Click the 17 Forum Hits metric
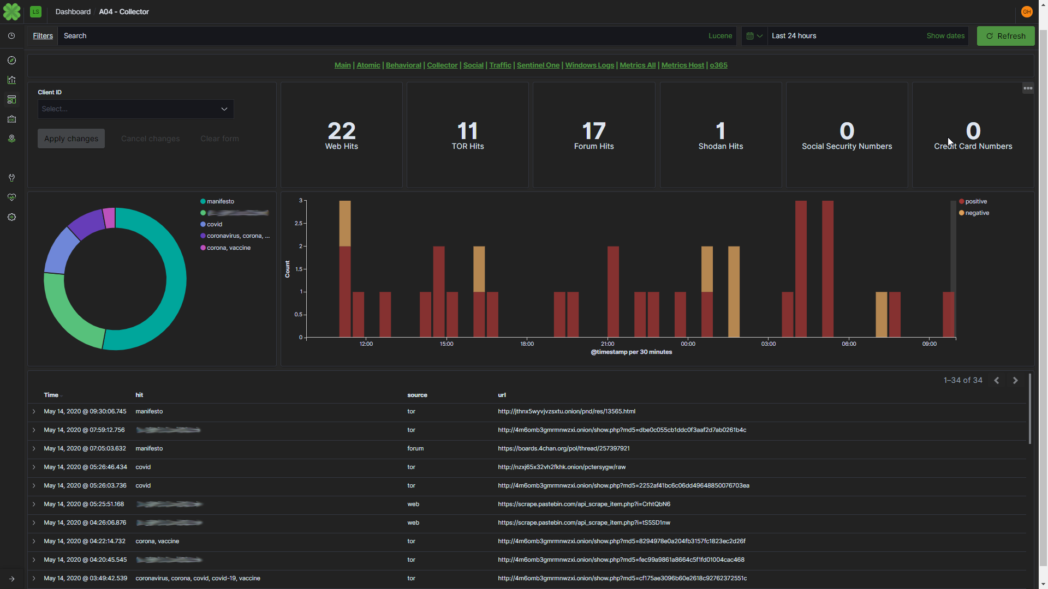This screenshot has width=1048, height=589. [x=594, y=135]
